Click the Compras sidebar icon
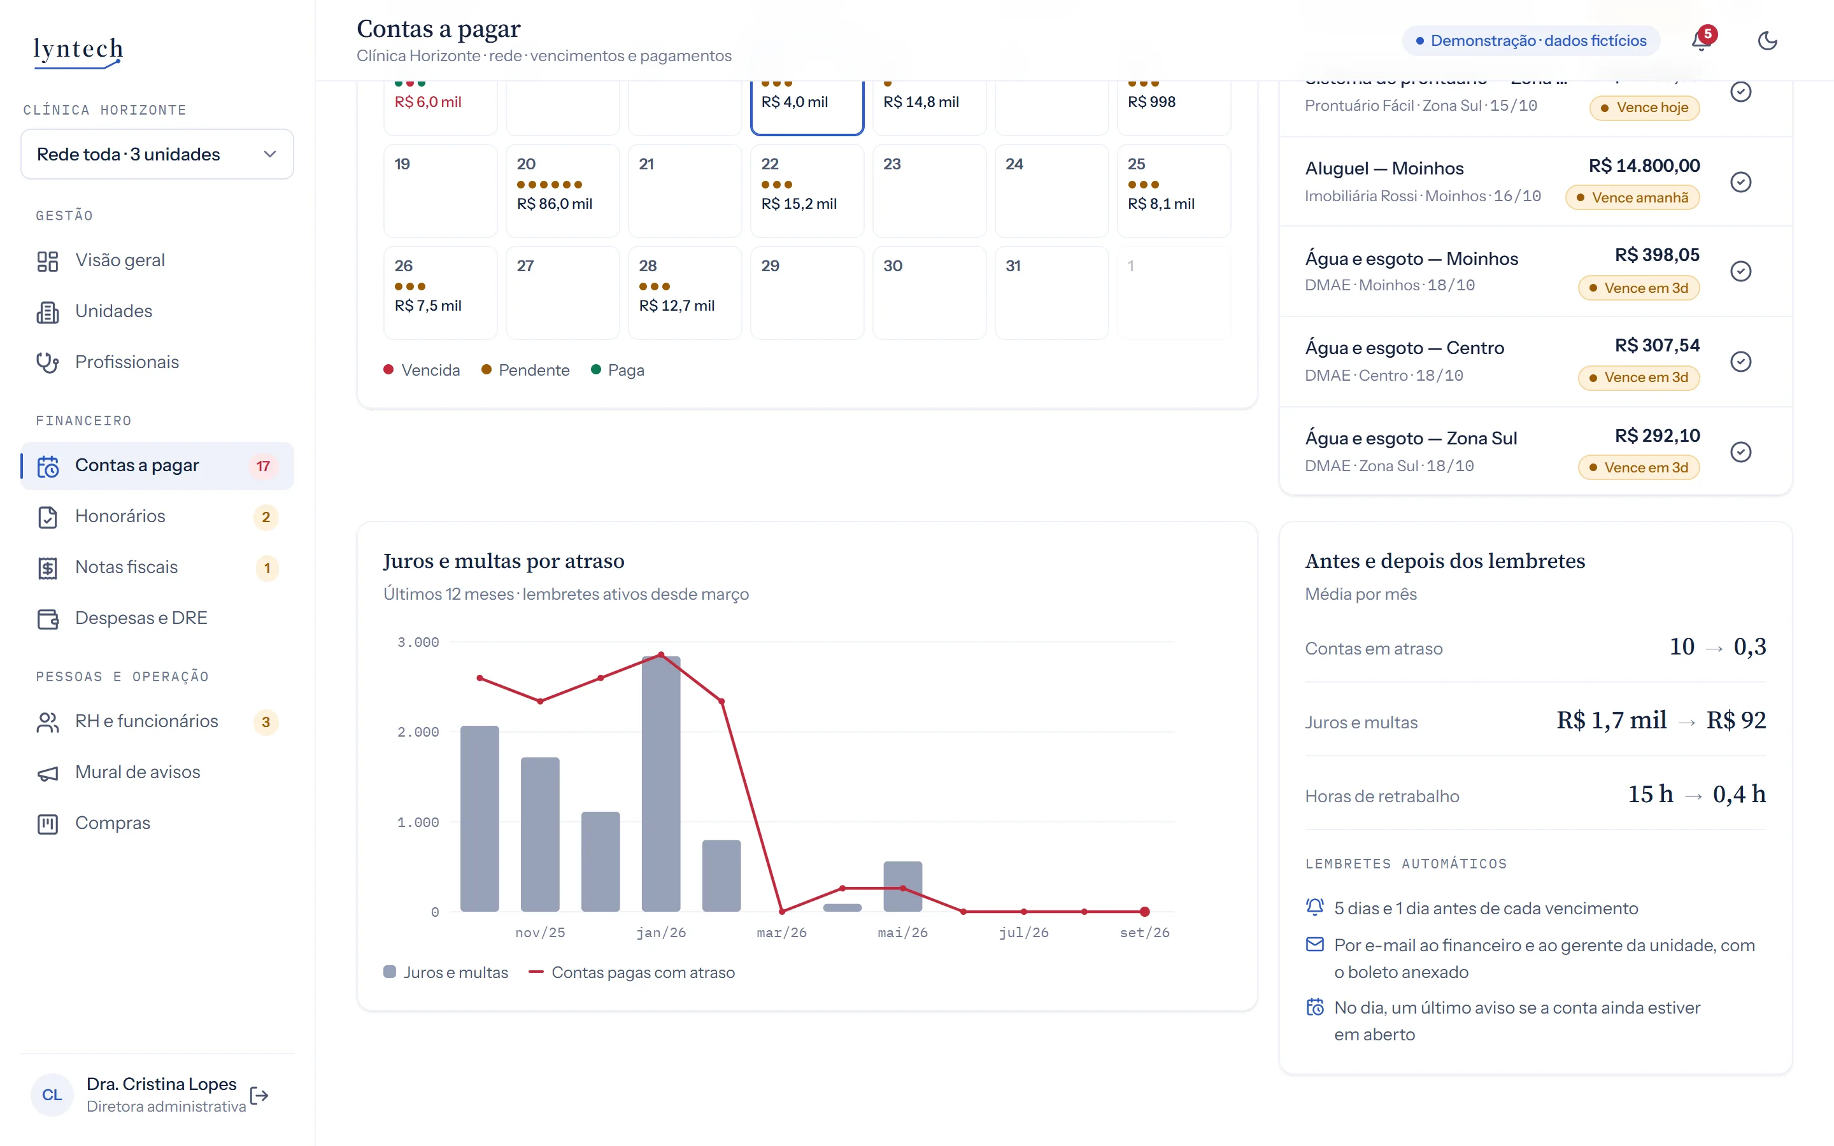The image size is (1834, 1146). click(x=48, y=823)
